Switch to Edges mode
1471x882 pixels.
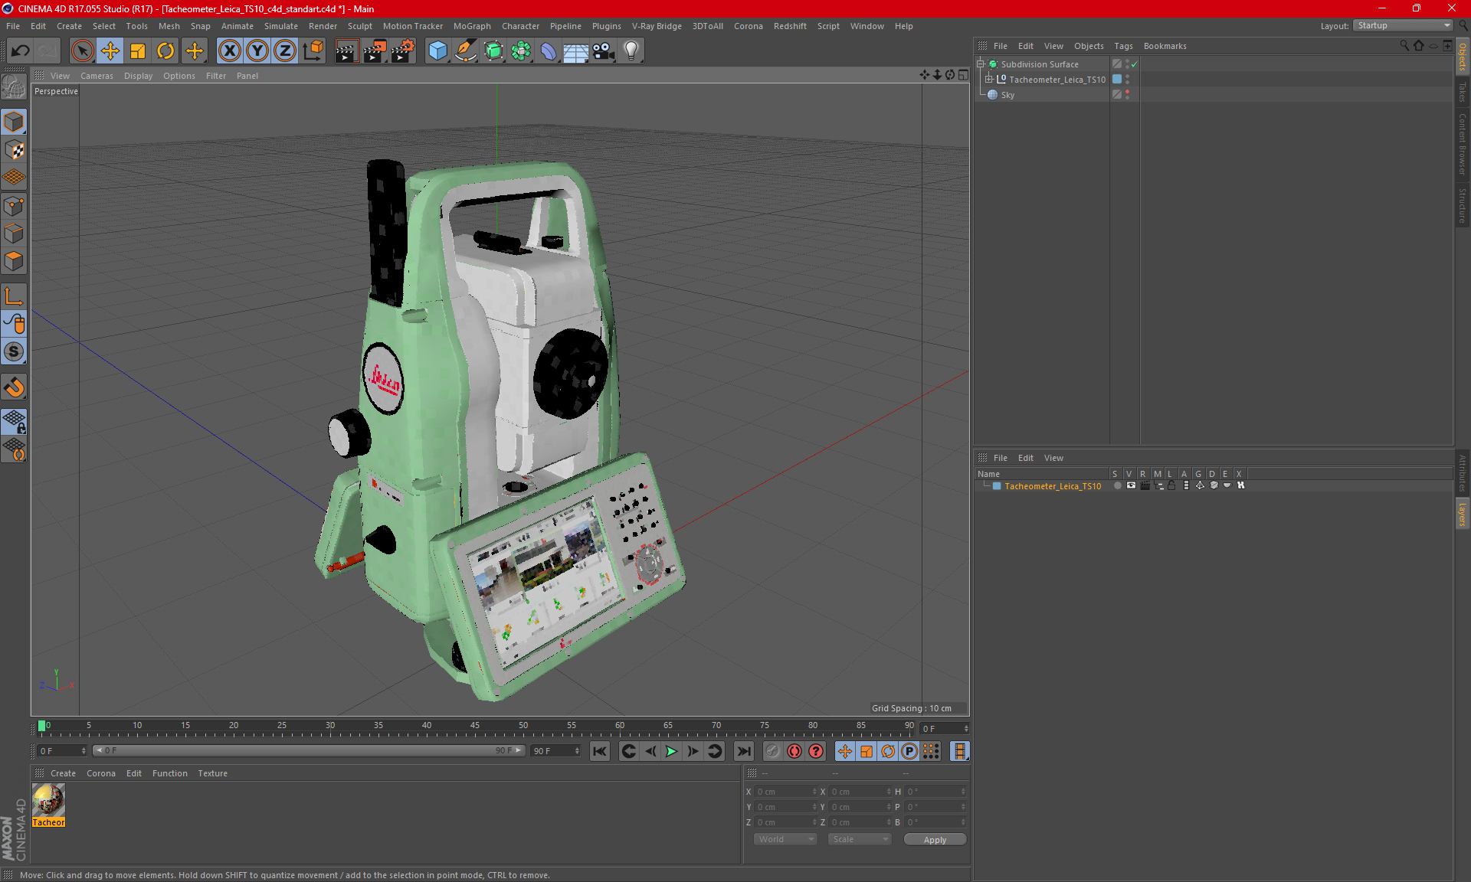tap(14, 234)
